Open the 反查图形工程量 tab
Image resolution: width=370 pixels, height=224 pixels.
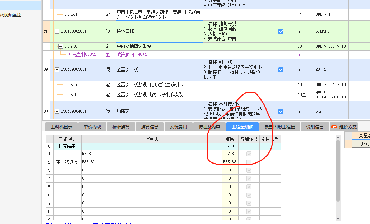pyautogui.click(x=279, y=127)
